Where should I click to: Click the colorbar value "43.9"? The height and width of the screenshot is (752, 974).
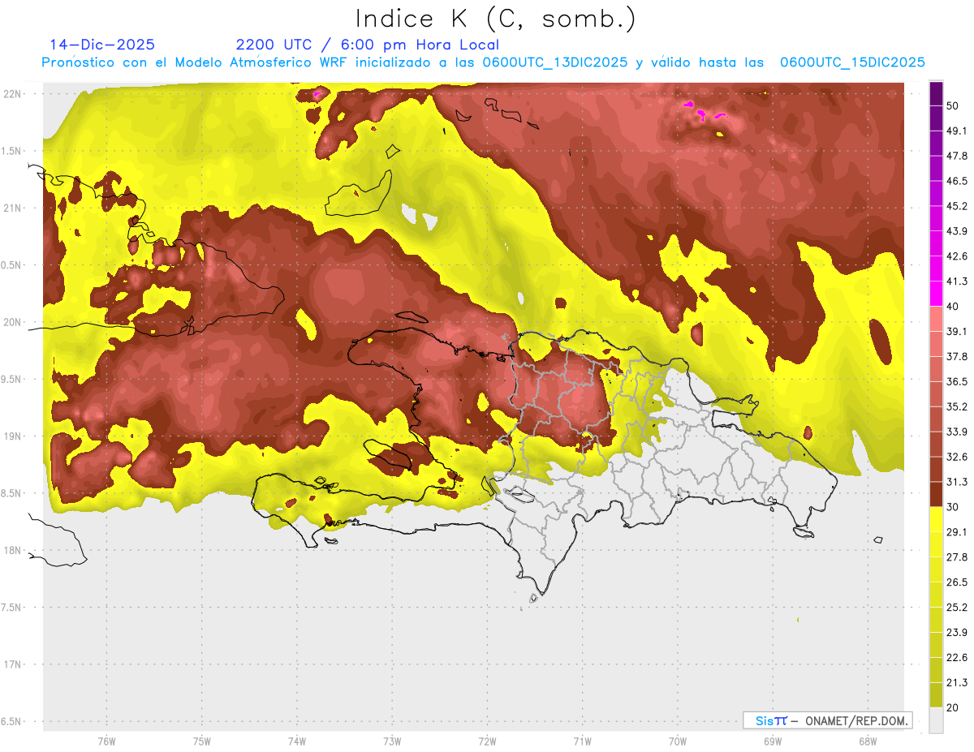click(x=957, y=231)
